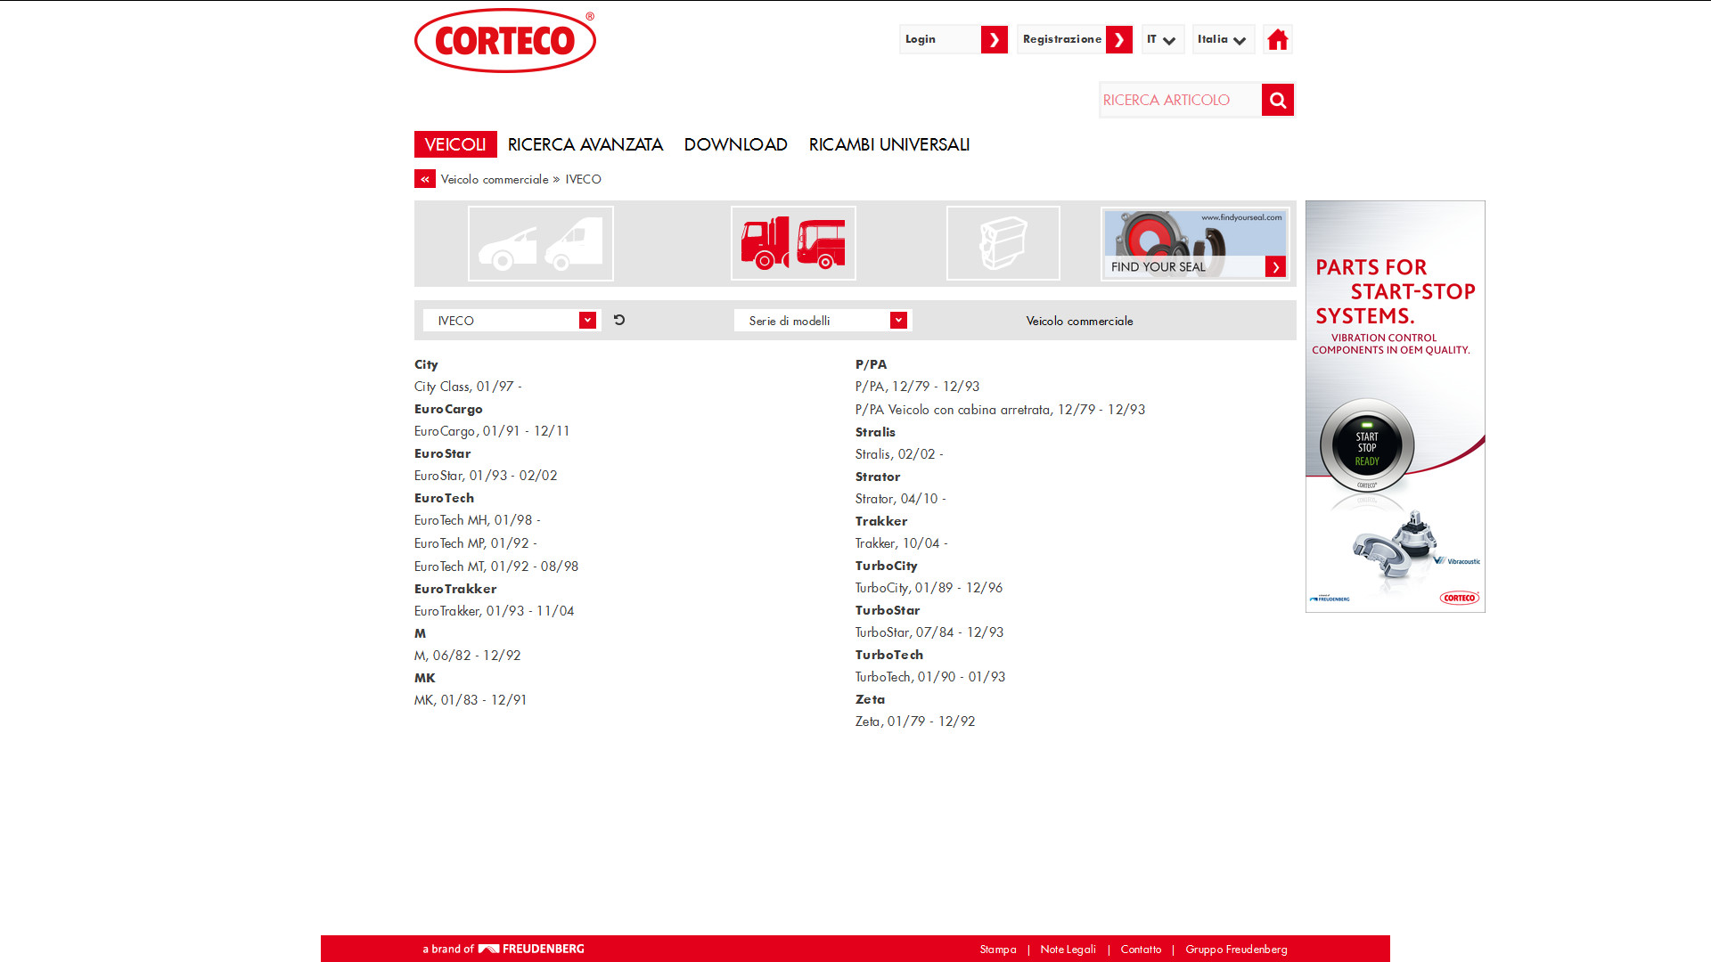This screenshot has width=1711, height=962.
Task: Open TurboStar, 07/84 - 12/93 model
Action: tap(929, 632)
